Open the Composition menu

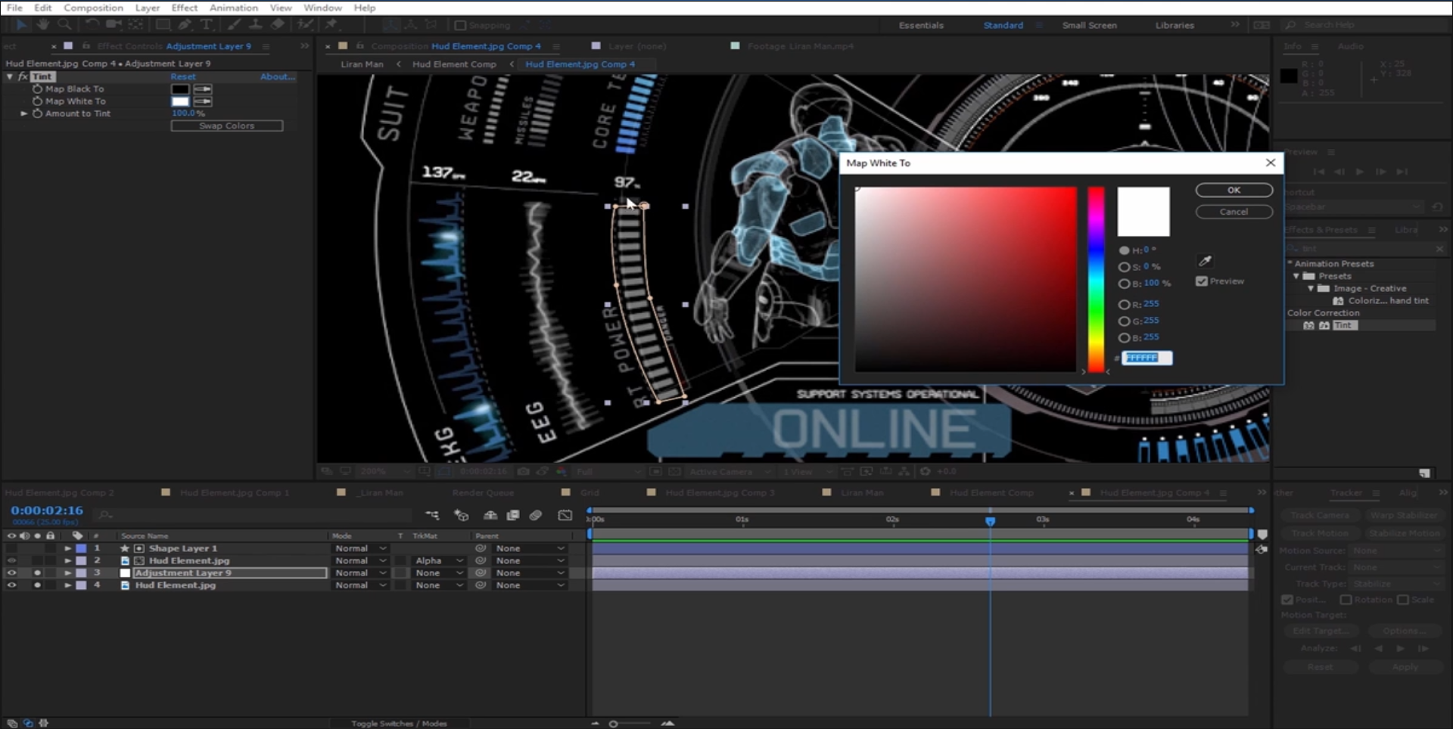pyautogui.click(x=93, y=8)
